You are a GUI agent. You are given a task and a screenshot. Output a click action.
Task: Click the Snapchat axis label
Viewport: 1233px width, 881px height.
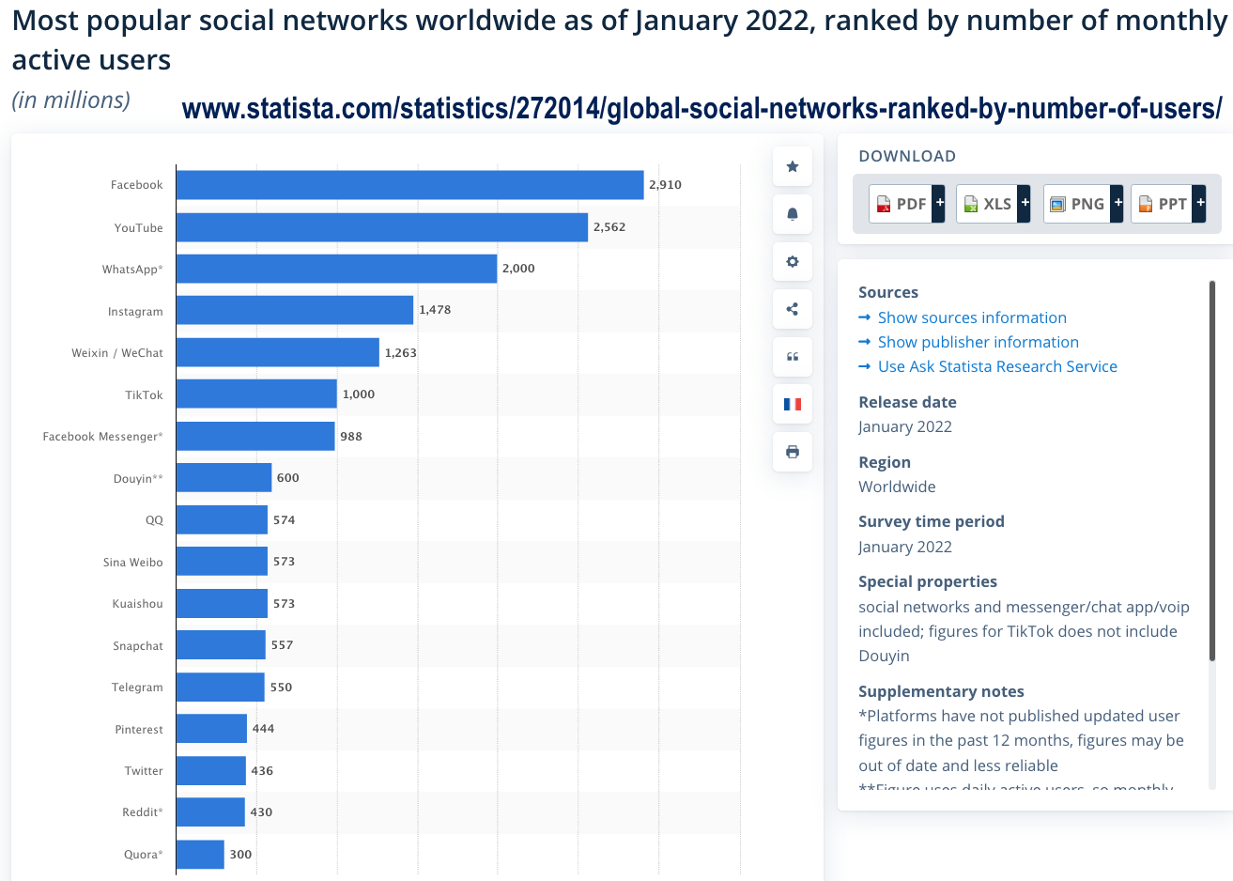coord(138,646)
